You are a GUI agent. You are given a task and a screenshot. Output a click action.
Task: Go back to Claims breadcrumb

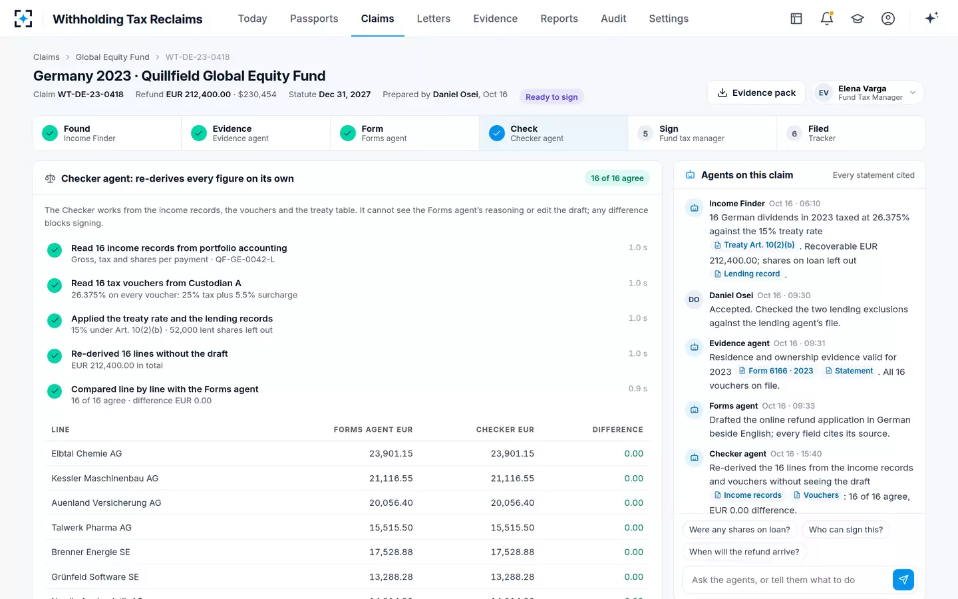pos(47,57)
